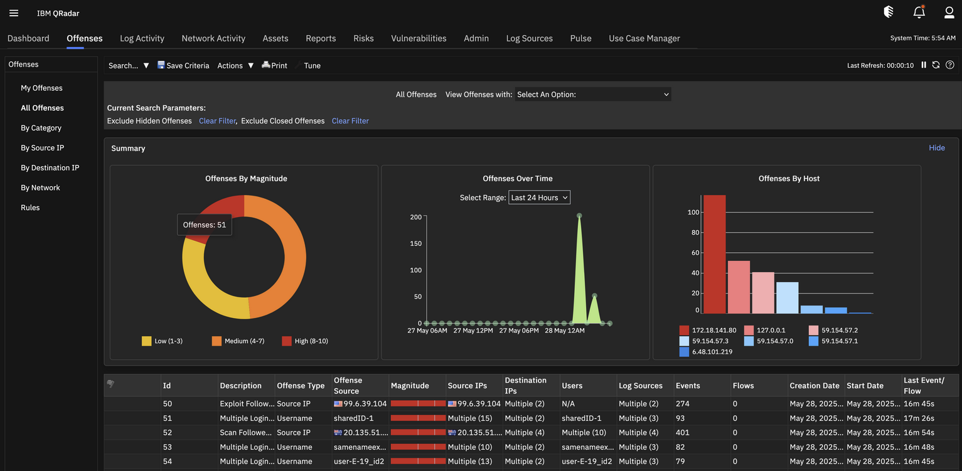This screenshot has width=962, height=471.
Task: Switch to the Log Activity tab
Action: (x=142, y=38)
